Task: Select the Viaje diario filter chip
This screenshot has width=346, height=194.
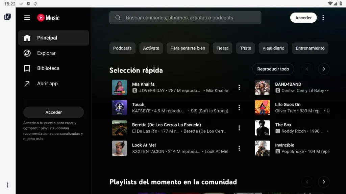Action: click(273, 48)
